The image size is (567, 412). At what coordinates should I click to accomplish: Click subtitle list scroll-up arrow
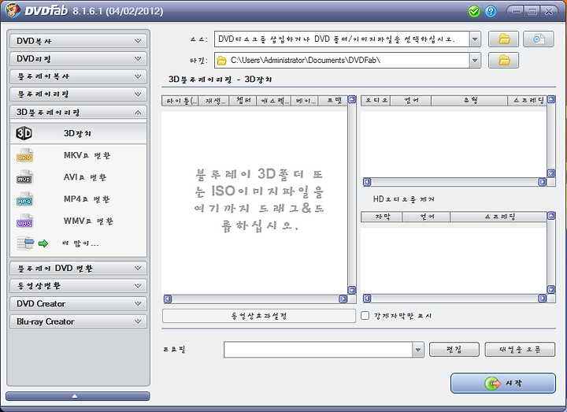pyautogui.click(x=551, y=216)
